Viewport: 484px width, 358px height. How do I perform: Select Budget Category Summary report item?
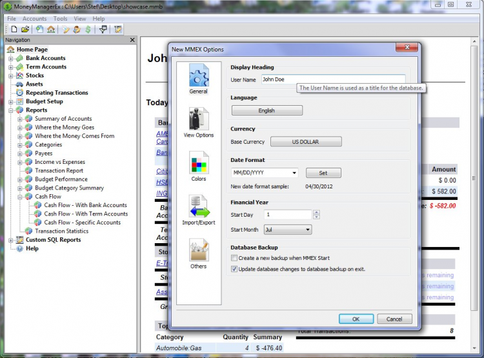pyautogui.click(x=69, y=188)
